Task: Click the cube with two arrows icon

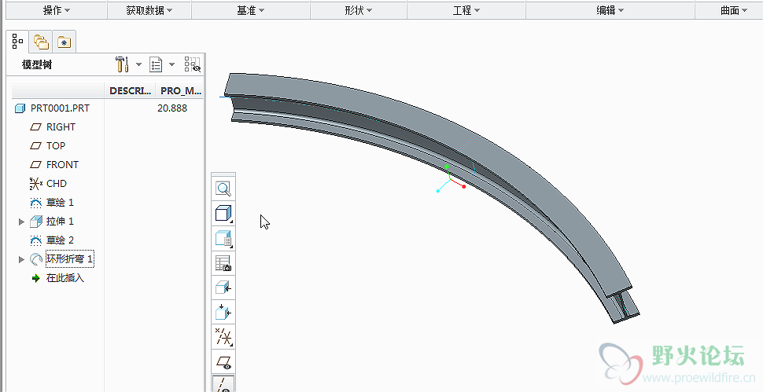Action: click(x=223, y=313)
